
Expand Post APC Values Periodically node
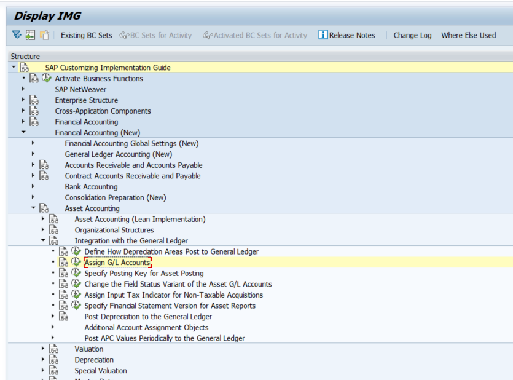[52, 338]
